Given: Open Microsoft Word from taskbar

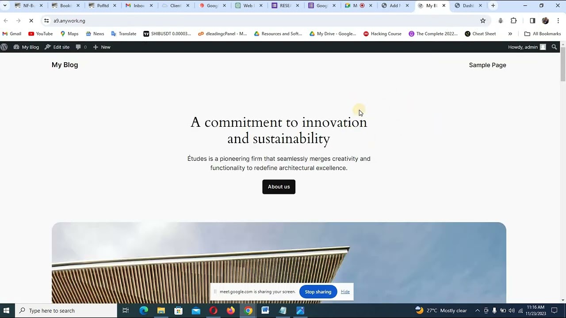Looking at the screenshot, I should pyautogui.click(x=265, y=310).
